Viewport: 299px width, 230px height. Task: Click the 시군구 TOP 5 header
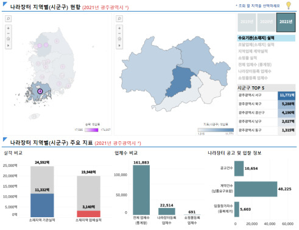click(266, 88)
